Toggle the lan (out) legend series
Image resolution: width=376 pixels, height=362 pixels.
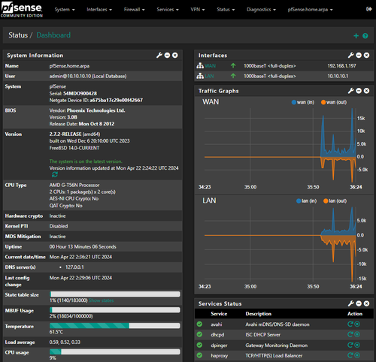coord(335,201)
